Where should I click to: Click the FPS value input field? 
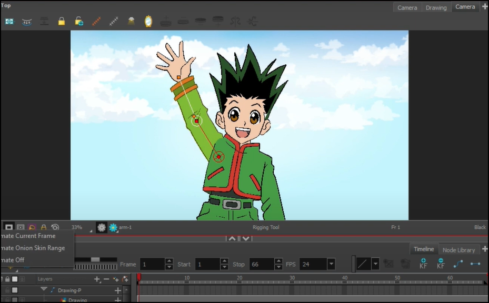pos(313,265)
